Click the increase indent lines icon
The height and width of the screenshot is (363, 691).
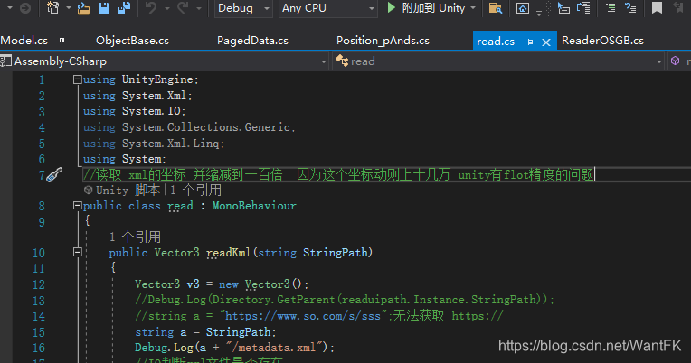(611, 7)
